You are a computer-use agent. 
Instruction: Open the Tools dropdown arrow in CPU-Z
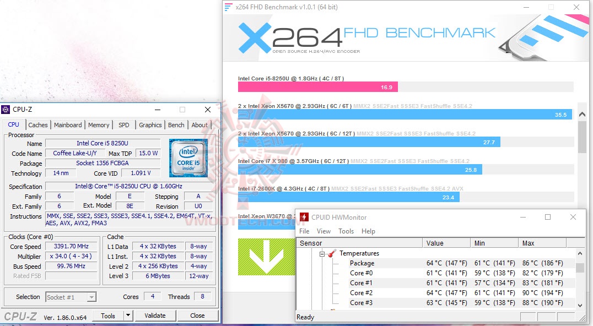[128, 316]
